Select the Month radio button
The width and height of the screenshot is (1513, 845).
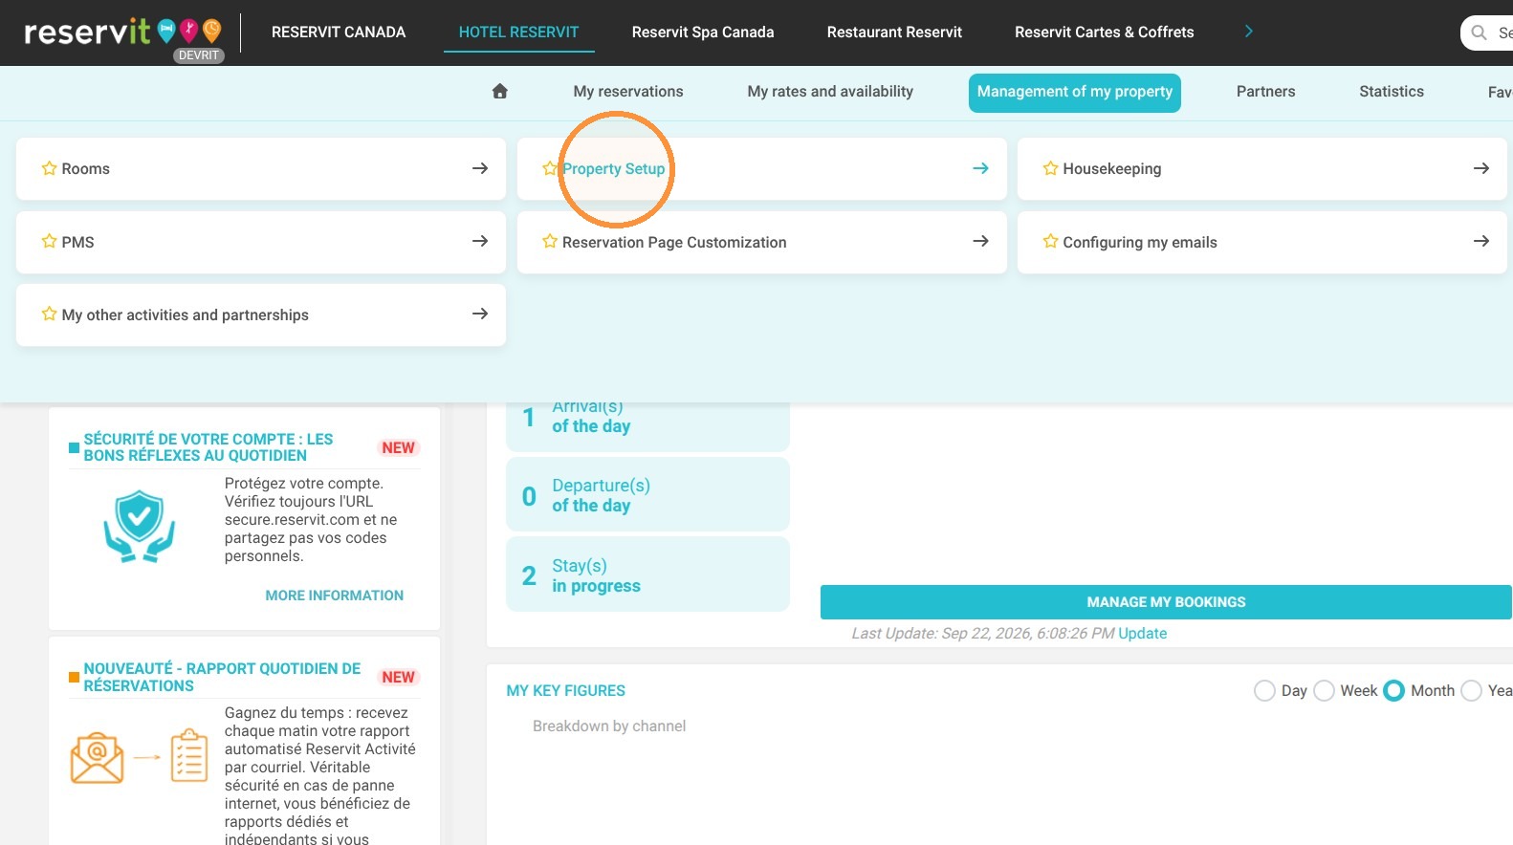[x=1394, y=690]
